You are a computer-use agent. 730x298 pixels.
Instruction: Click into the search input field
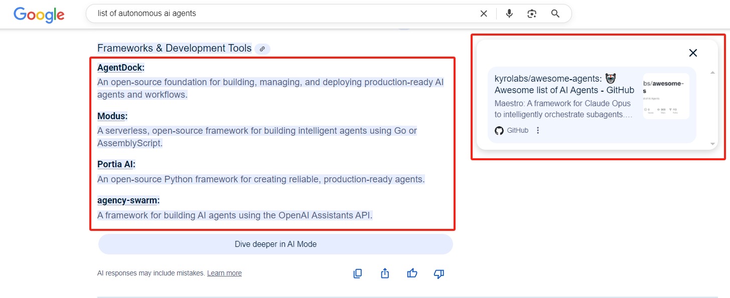coord(281,14)
